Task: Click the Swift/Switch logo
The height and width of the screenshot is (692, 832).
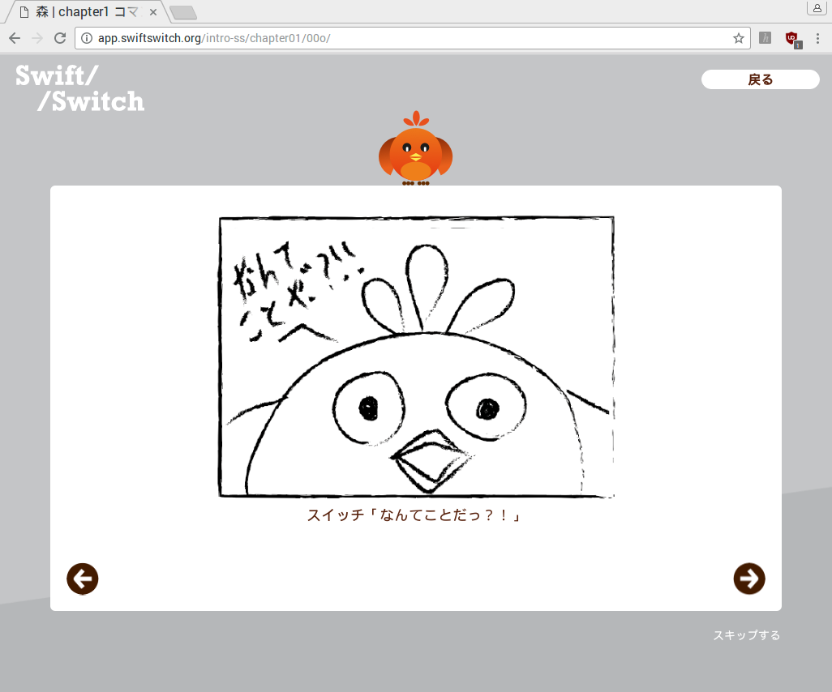Action: pos(79,88)
